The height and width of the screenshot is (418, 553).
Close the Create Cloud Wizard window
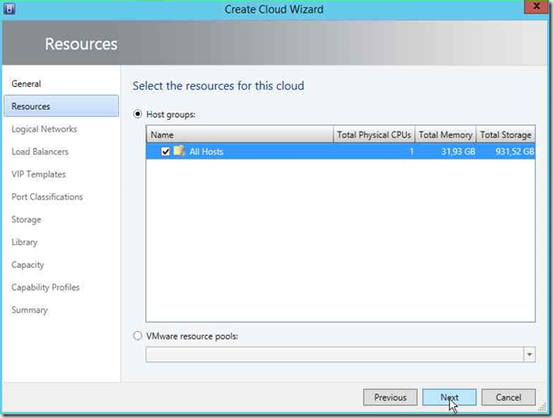click(536, 6)
